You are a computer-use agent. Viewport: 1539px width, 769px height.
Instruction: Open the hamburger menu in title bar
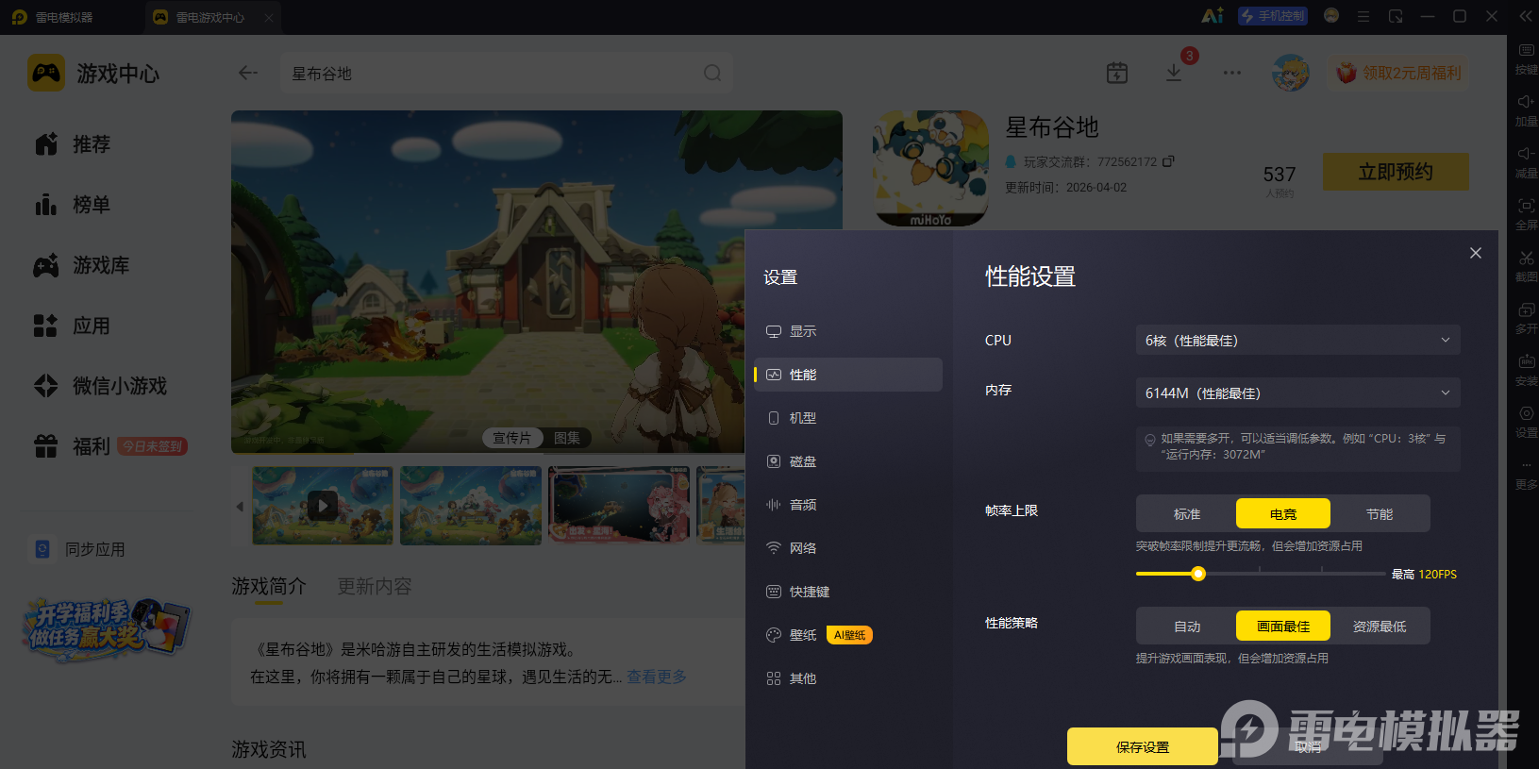coord(1363,16)
